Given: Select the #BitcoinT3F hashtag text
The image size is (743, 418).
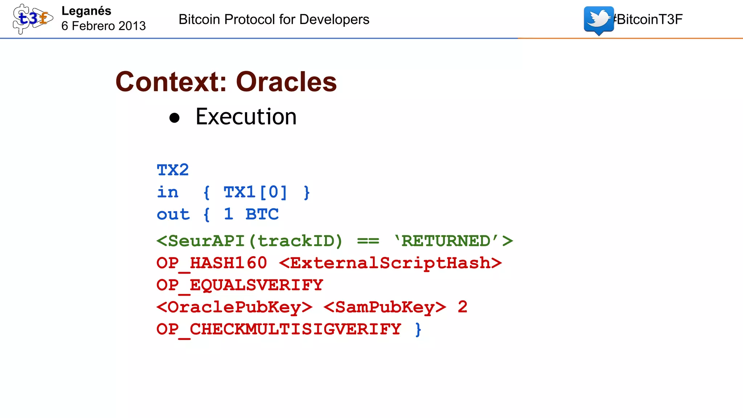Looking at the screenshot, I should [x=648, y=19].
